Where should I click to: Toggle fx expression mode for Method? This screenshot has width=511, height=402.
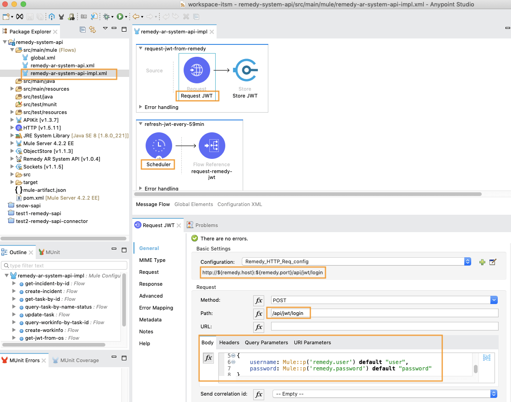259,300
